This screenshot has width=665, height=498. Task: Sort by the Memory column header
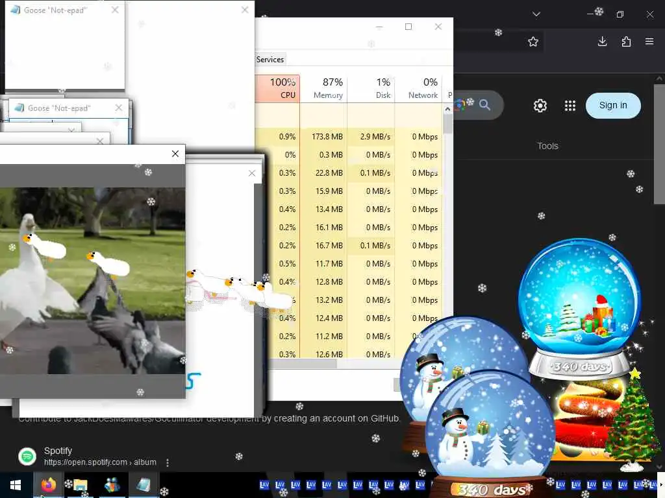(x=323, y=88)
